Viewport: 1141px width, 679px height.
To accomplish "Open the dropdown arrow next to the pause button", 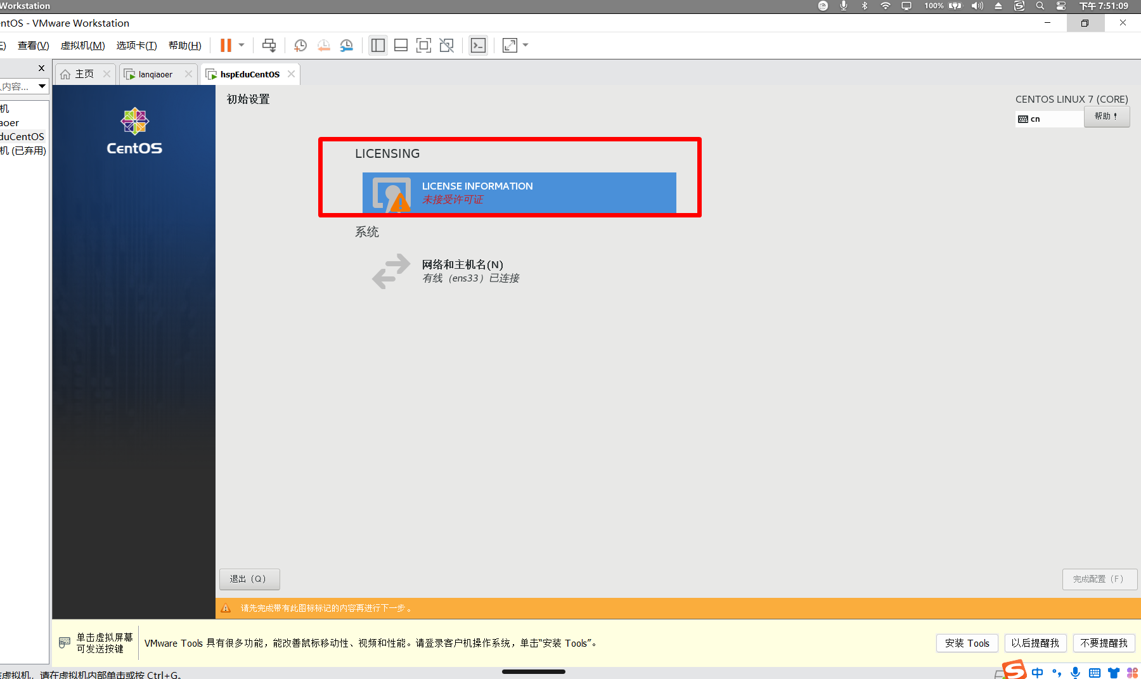I will click(242, 46).
